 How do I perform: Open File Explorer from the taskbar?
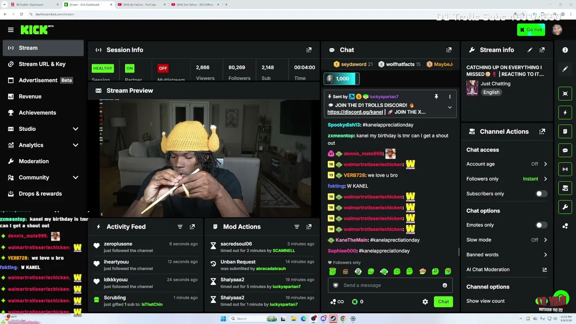click(293, 319)
